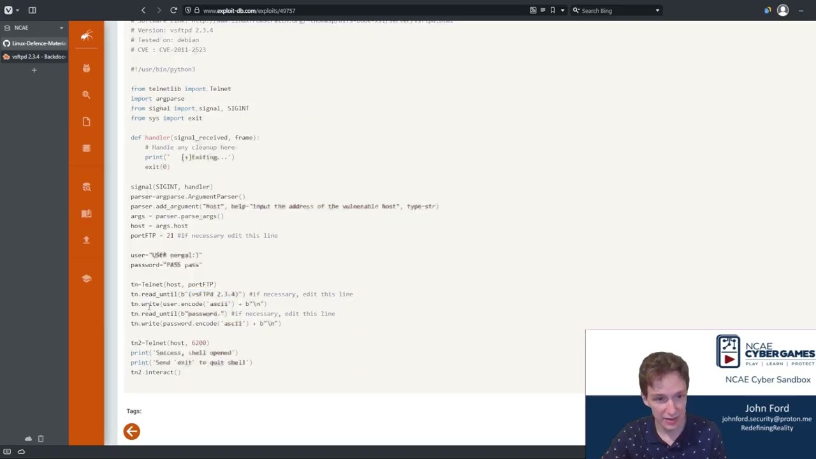The image size is (816, 459).
Task: Click the Exploit-DB spider logo
Action: 86,36
